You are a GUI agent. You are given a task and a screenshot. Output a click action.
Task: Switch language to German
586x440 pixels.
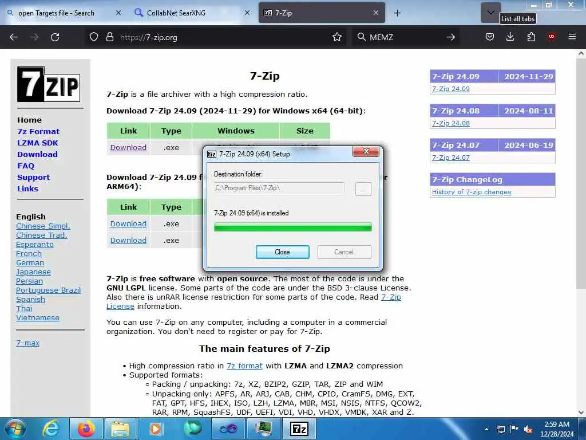[30, 262]
